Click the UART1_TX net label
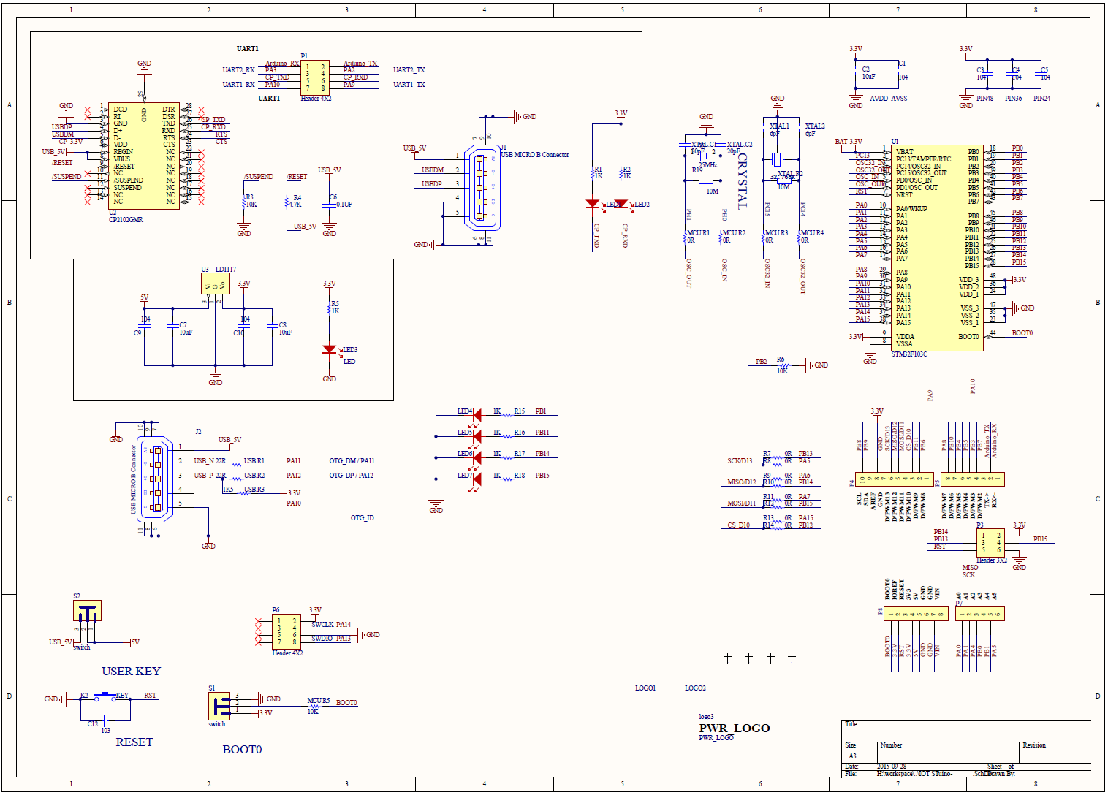The width and height of the screenshot is (1108, 795). pyautogui.click(x=409, y=85)
